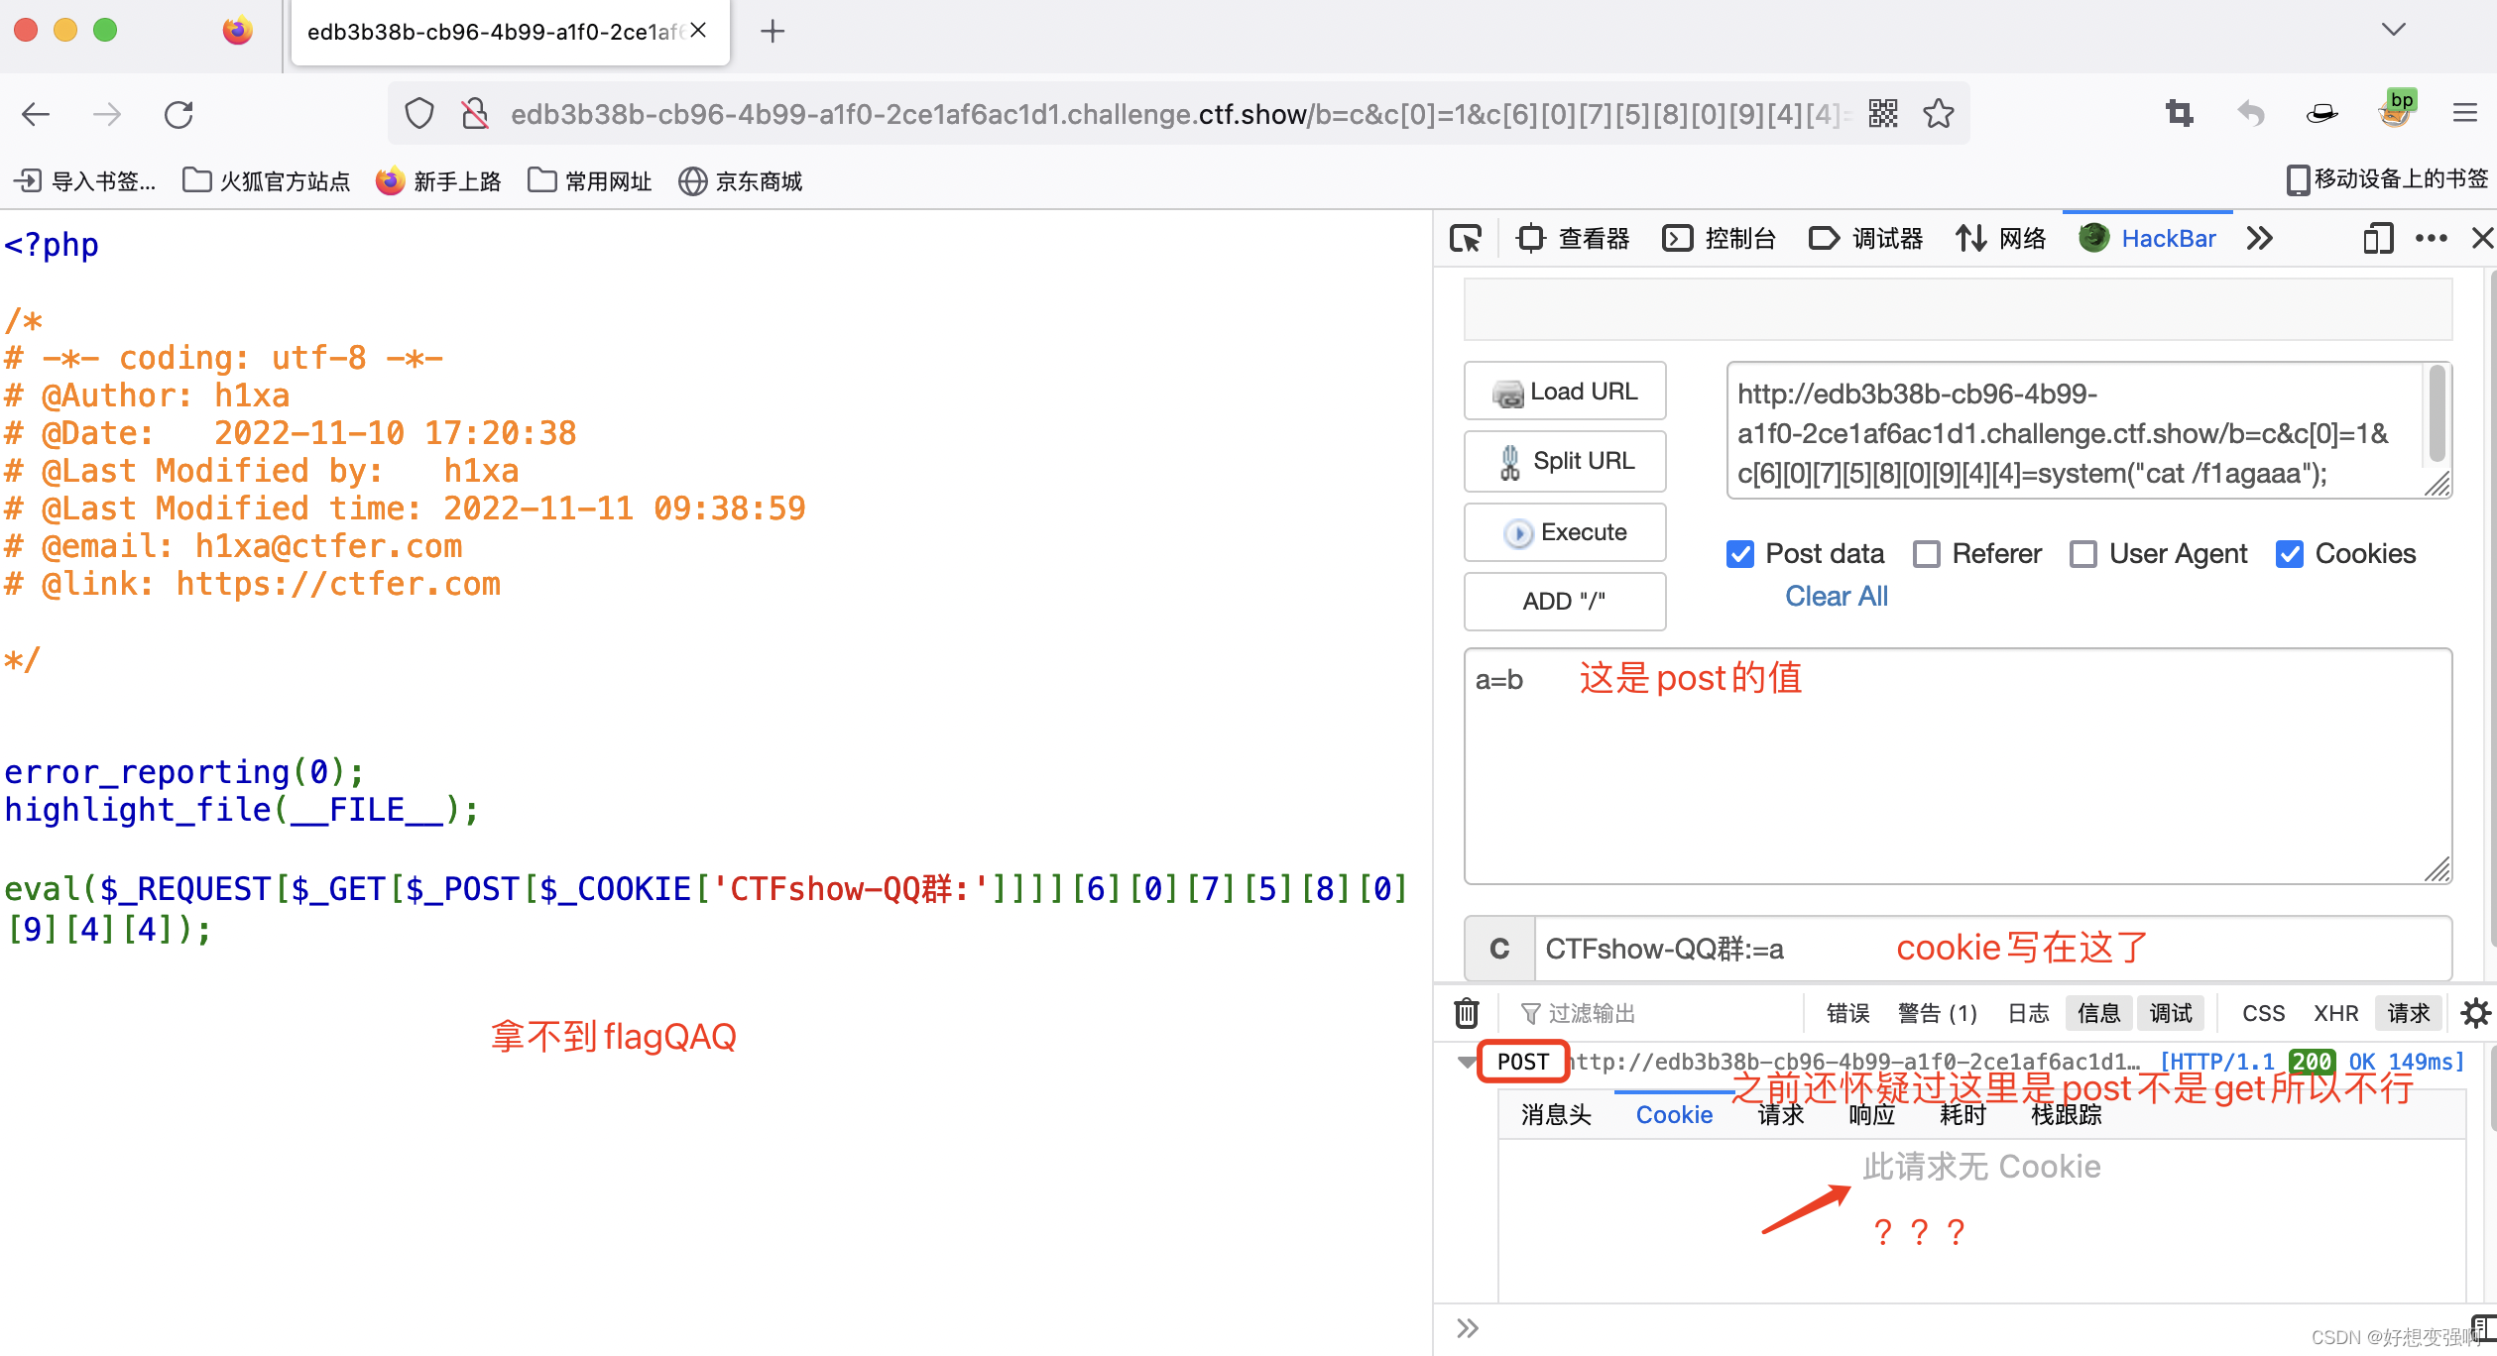The width and height of the screenshot is (2497, 1356).
Task: Open the 消息头 headers tab of the request
Action: click(x=1557, y=1115)
